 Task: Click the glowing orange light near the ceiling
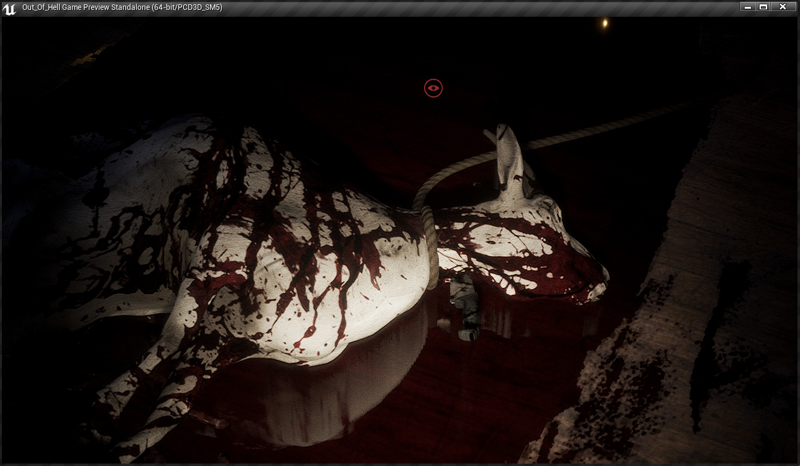pyautogui.click(x=604, y=24)
